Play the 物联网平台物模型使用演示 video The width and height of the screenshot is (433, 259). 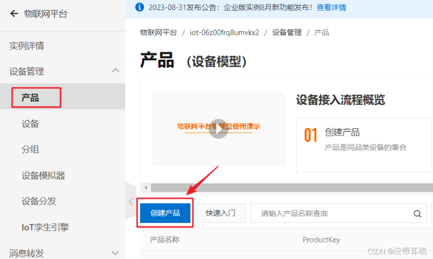click(218, 129)
